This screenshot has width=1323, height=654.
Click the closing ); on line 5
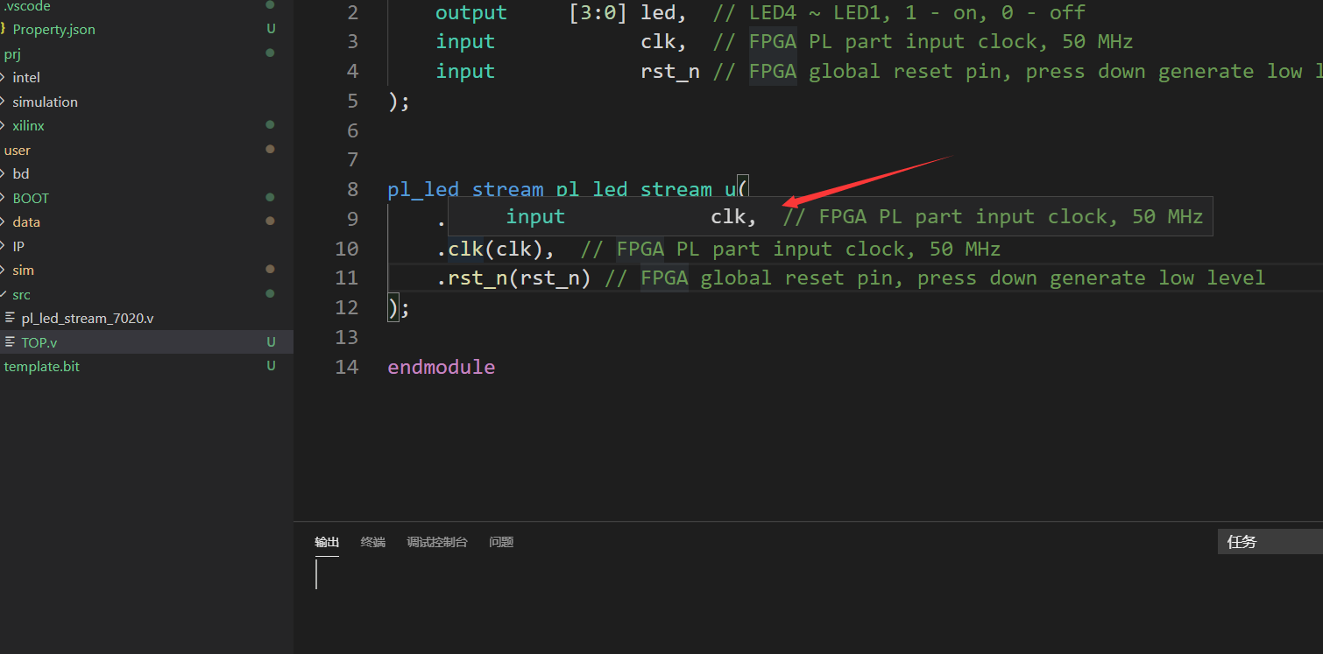pyautogui.click(x=399, y=102)
